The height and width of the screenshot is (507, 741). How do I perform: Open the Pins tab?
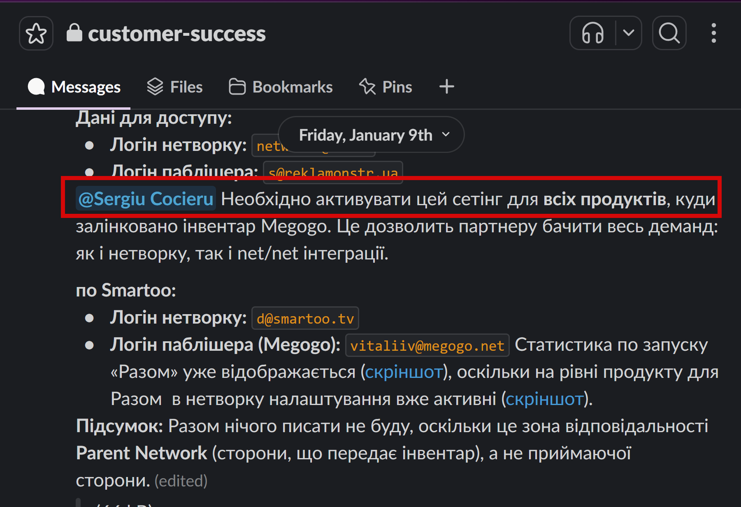(386, 87)
